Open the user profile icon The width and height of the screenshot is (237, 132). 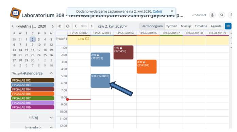tap(213, 15)
